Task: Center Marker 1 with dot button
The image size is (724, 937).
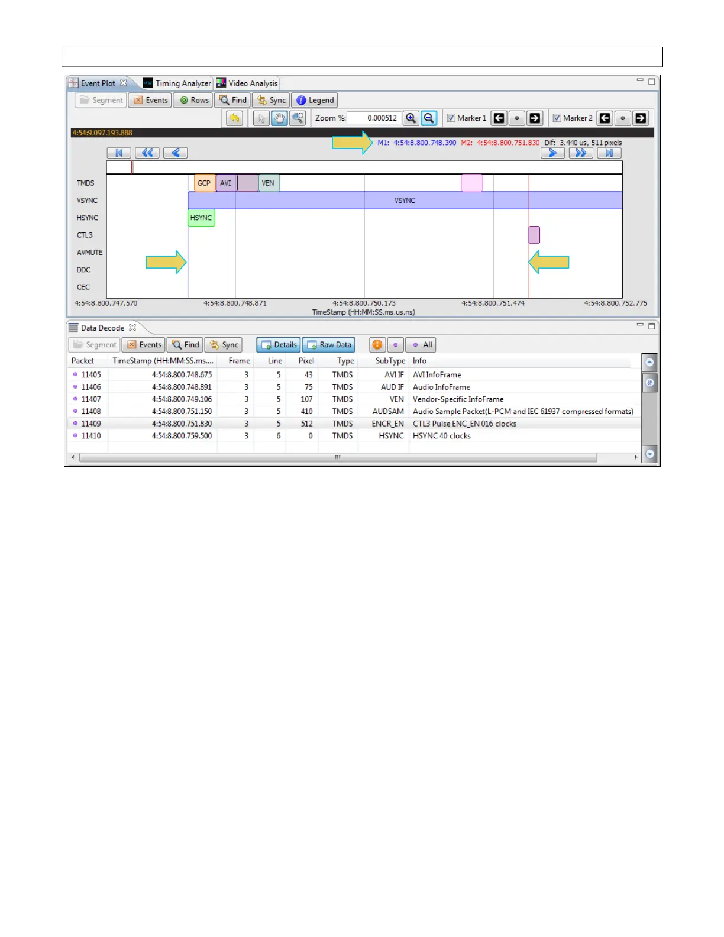Action: 517,118
